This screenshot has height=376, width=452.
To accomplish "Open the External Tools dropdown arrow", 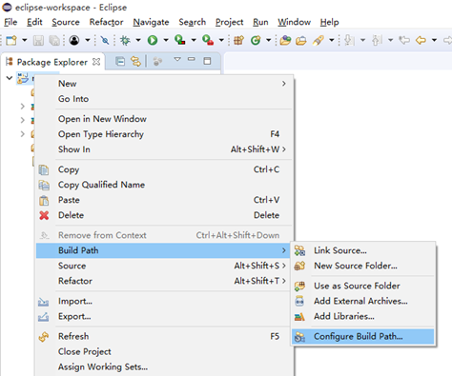I will (221, 40).
